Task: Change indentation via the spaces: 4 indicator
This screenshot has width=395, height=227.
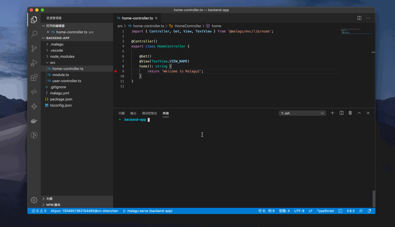Action: pos(284,211)
